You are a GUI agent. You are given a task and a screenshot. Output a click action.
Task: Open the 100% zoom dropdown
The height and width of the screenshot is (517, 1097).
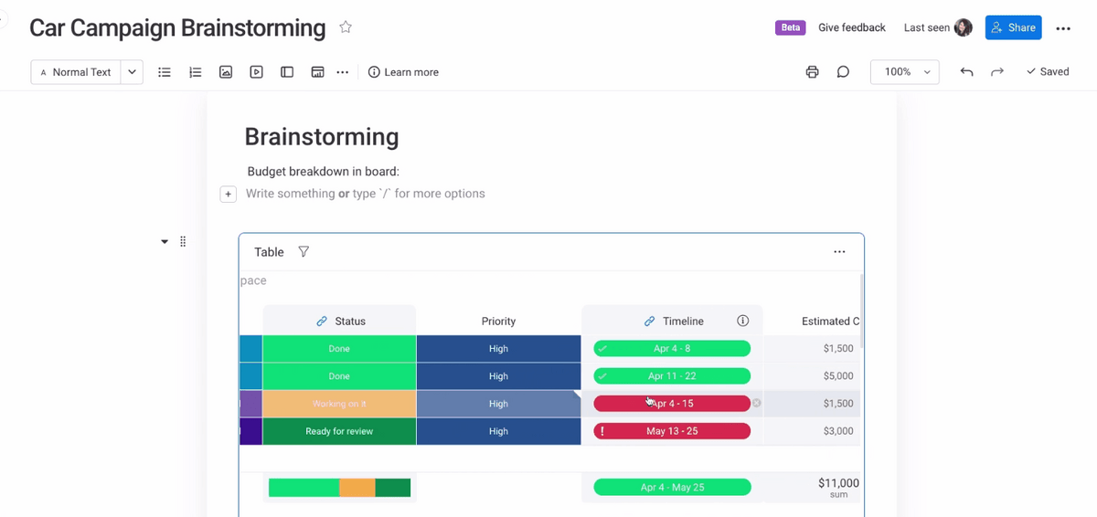pyautogui.click(x=904, y=72)
